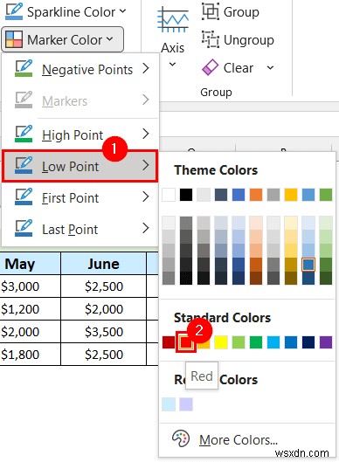Choose the light blue standard color
The height and width of the screenshot is (462, 339).
(x=273, y=342)
